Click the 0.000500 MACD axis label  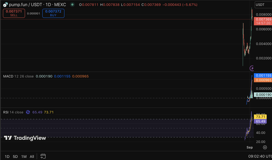264,88
